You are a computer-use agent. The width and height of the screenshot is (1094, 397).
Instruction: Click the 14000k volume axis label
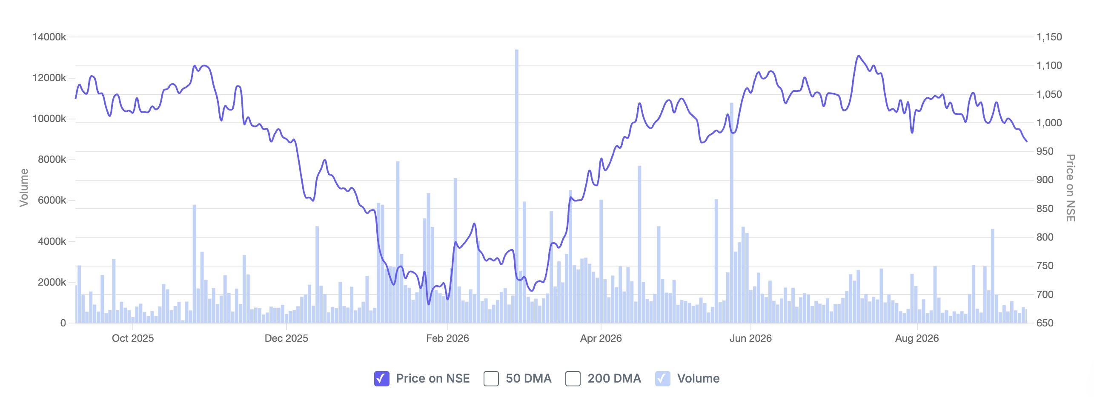[49, 37]
